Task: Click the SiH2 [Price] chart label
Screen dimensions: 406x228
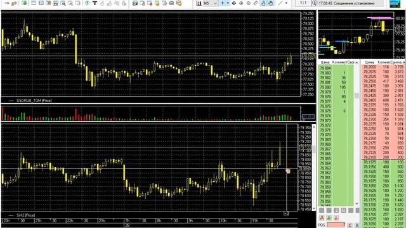Action: 25,215
